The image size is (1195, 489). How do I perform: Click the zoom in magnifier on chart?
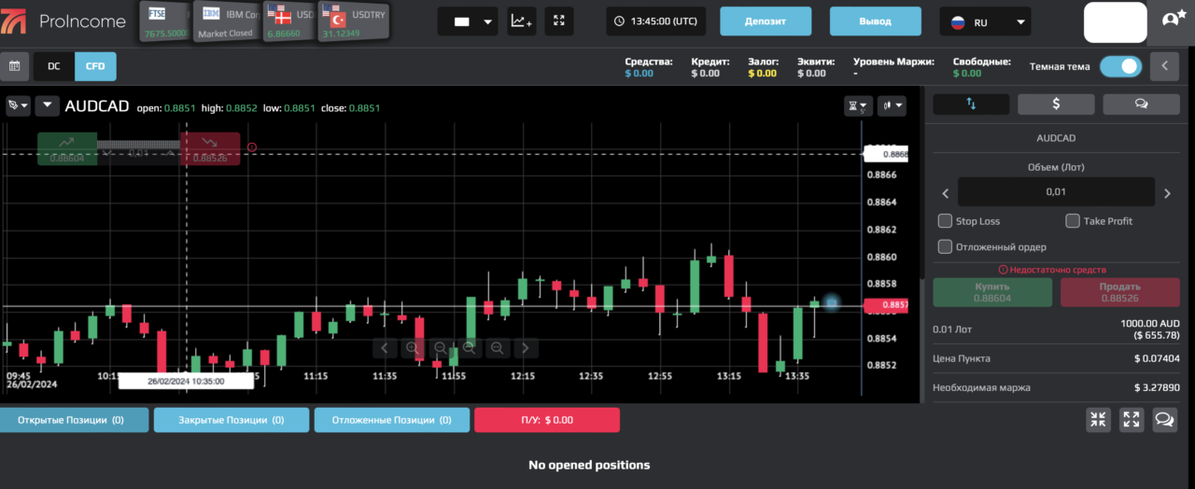(x=412, y=348)
